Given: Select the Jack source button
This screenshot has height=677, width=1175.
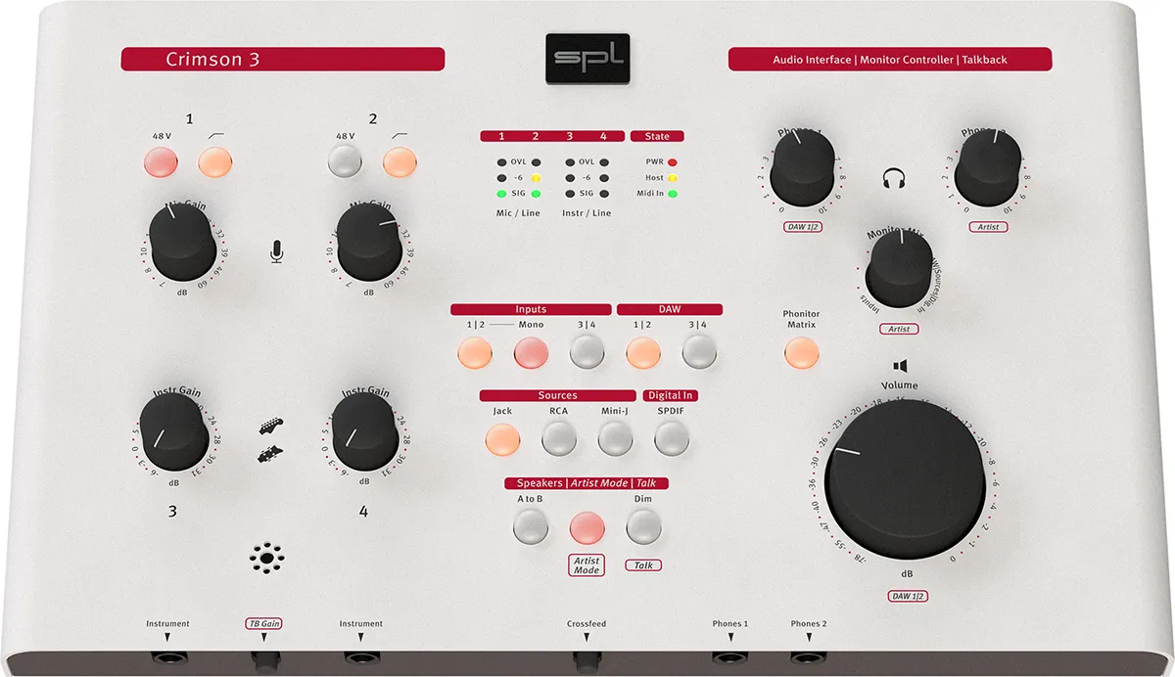Looking at the screenshot, I should coord(502,438).
